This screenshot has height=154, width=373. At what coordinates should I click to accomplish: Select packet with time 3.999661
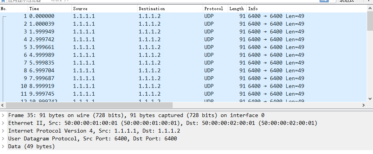click(184, 47)
